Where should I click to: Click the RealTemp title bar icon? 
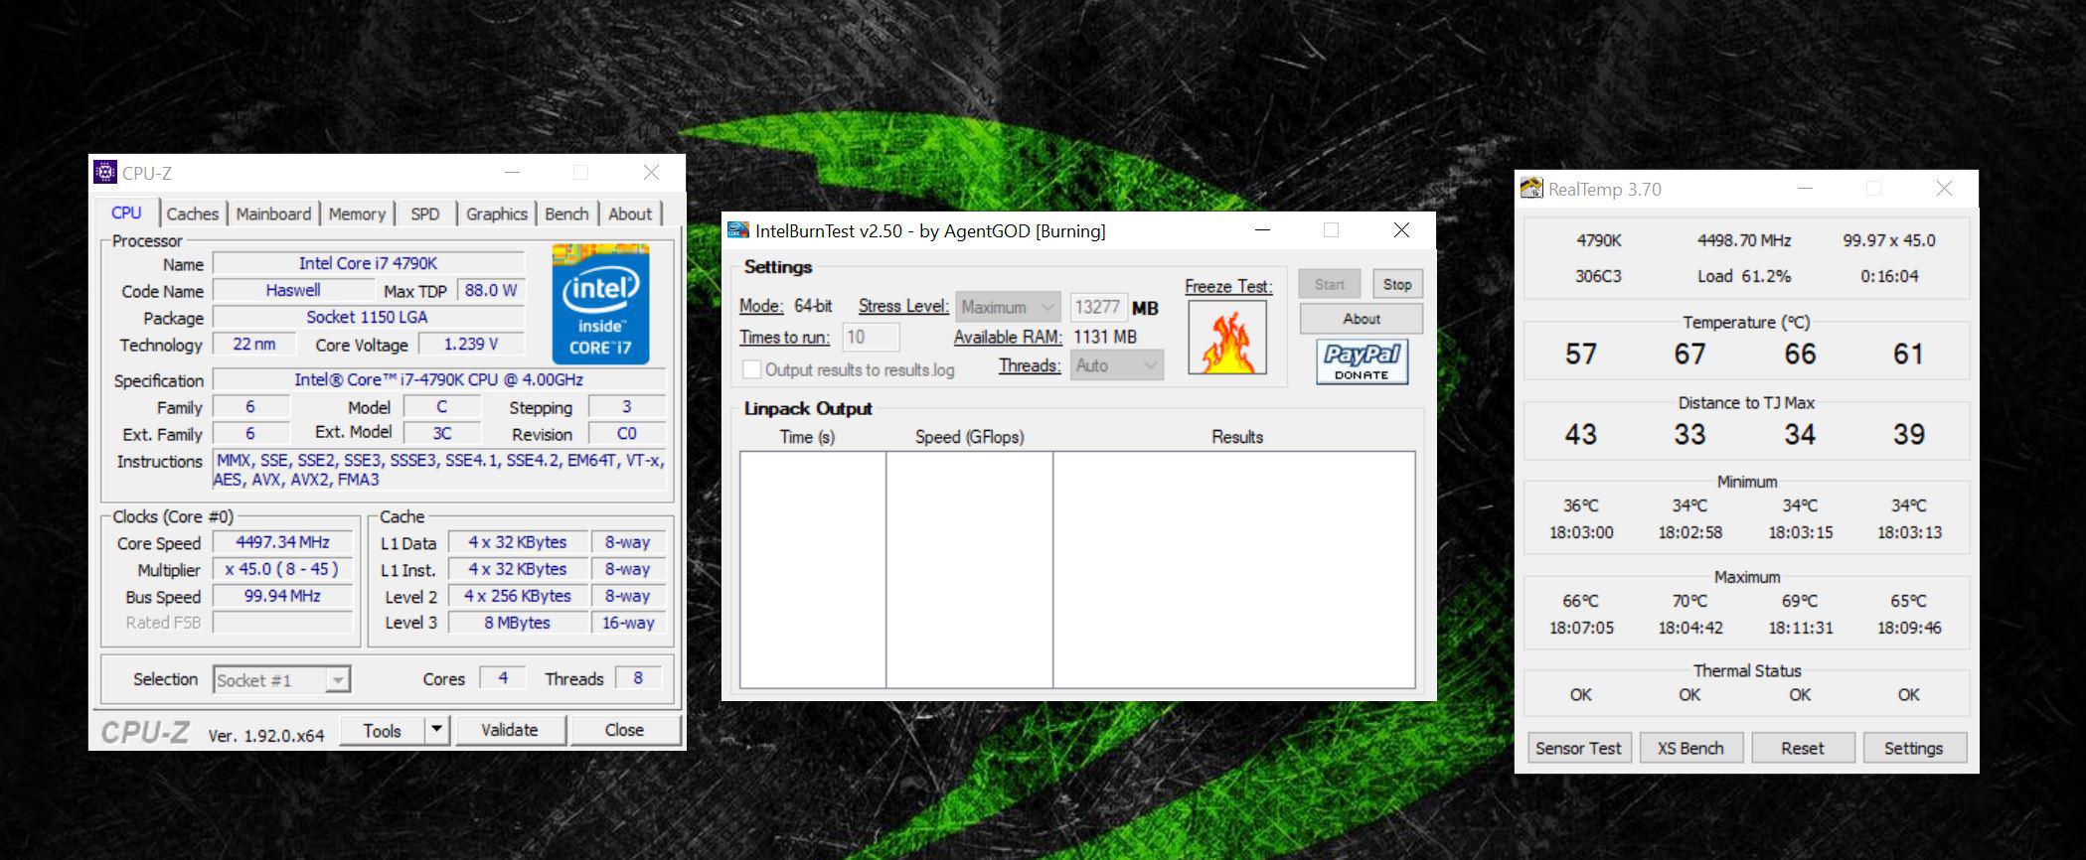[x=1531, y=189]
